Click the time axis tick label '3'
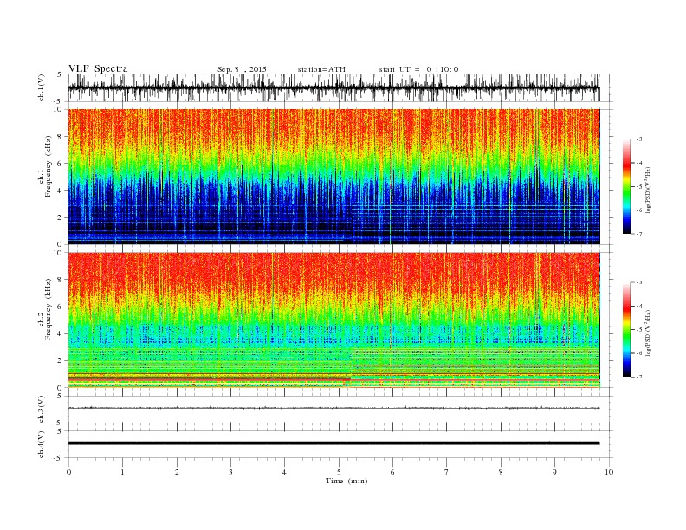 pyautogui.click(x=230, y=472)
